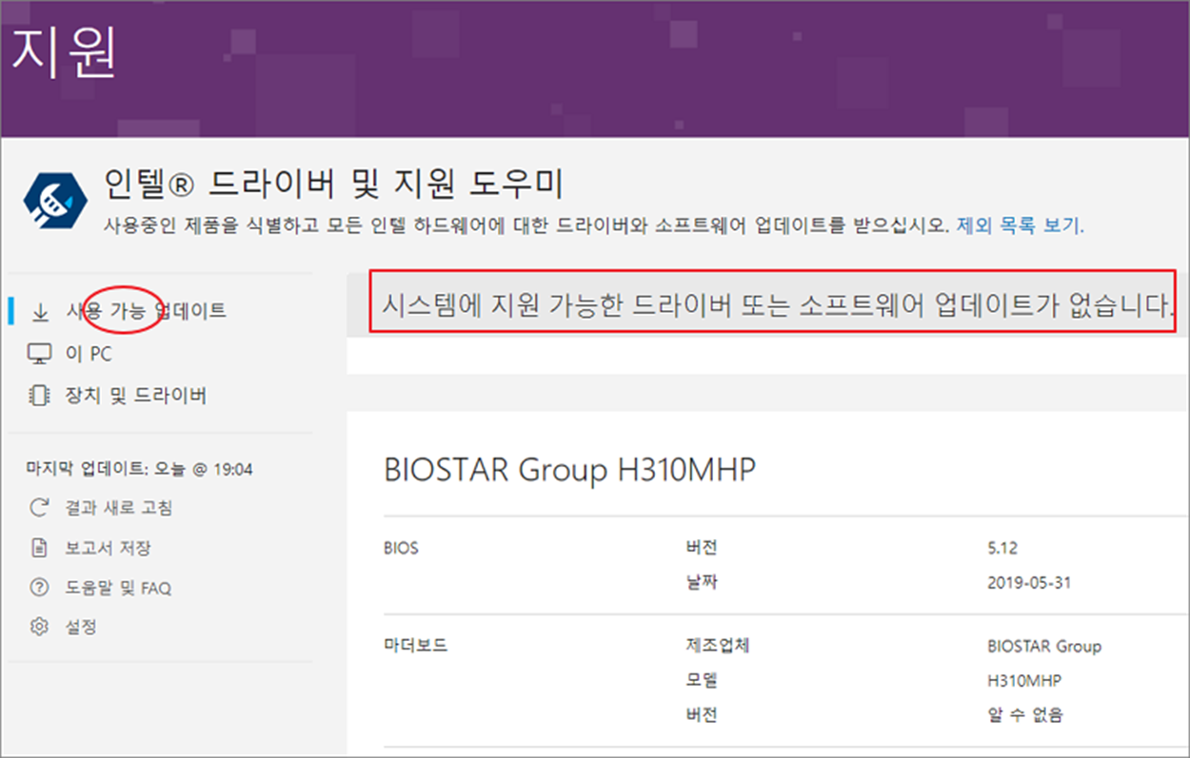Click the BIOS version value 5.12

click(1002, 549)
